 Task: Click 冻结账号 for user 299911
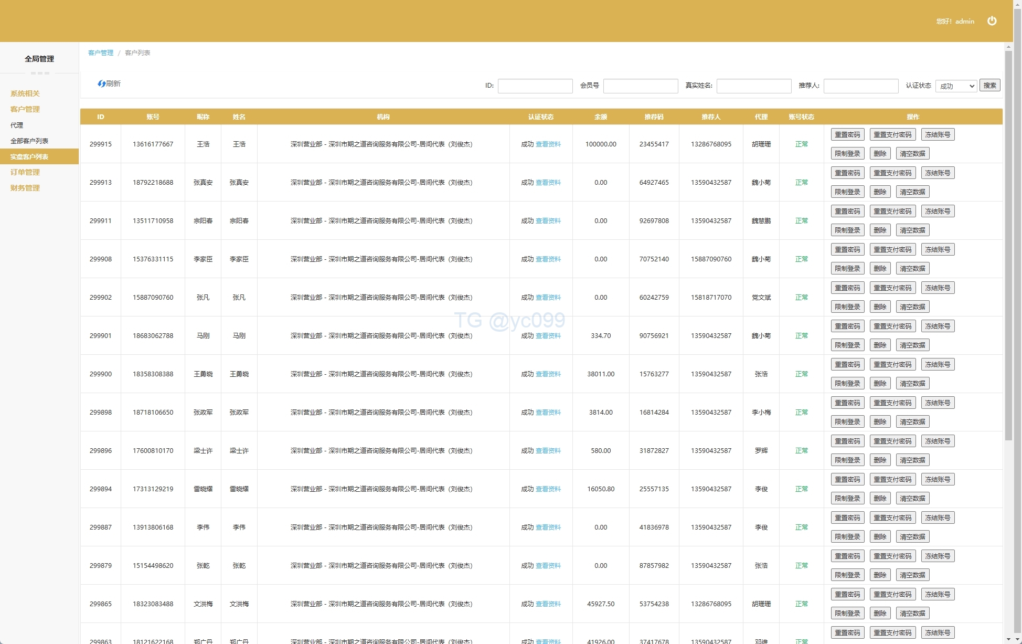[x=938, y=212]
